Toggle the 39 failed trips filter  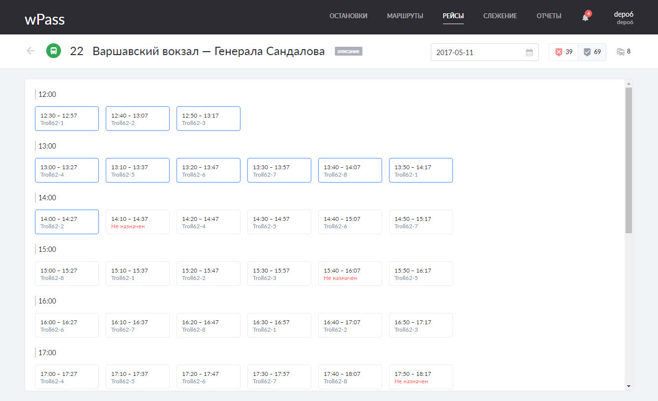[x=564, y=52]
